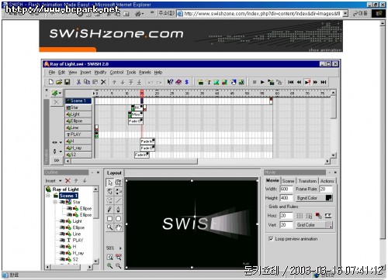Image resolution: width=388 pixels, height=280 pixels.
Task: Click the Insert Text toolbar icon
Action: [209, 82]
